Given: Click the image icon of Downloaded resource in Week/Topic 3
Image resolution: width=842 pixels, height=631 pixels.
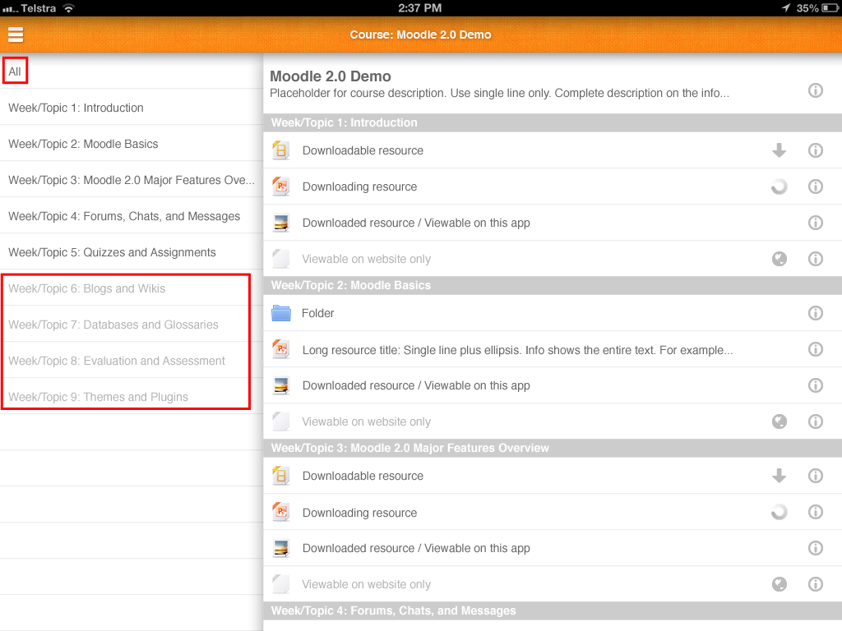Looking at the screenshot, I should point(281,548).
